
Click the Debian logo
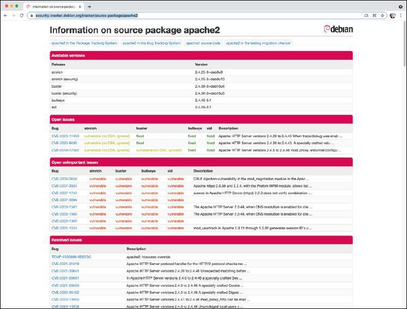pyautogui.click(x=338, y=29)
